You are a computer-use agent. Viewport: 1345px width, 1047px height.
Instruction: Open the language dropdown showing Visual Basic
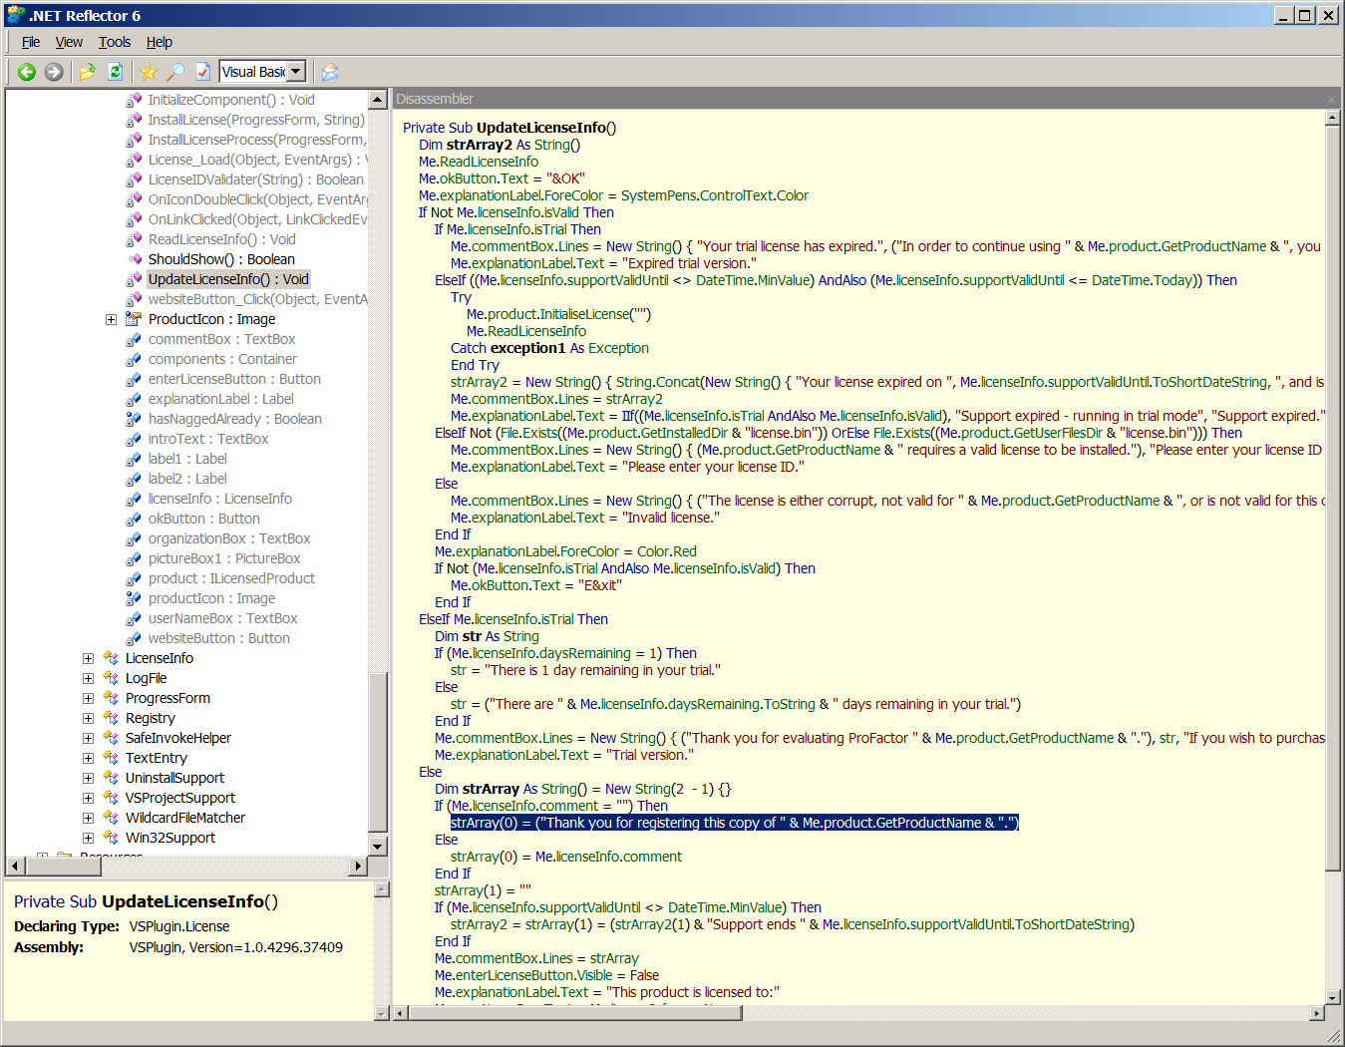[x=296, y=72]
